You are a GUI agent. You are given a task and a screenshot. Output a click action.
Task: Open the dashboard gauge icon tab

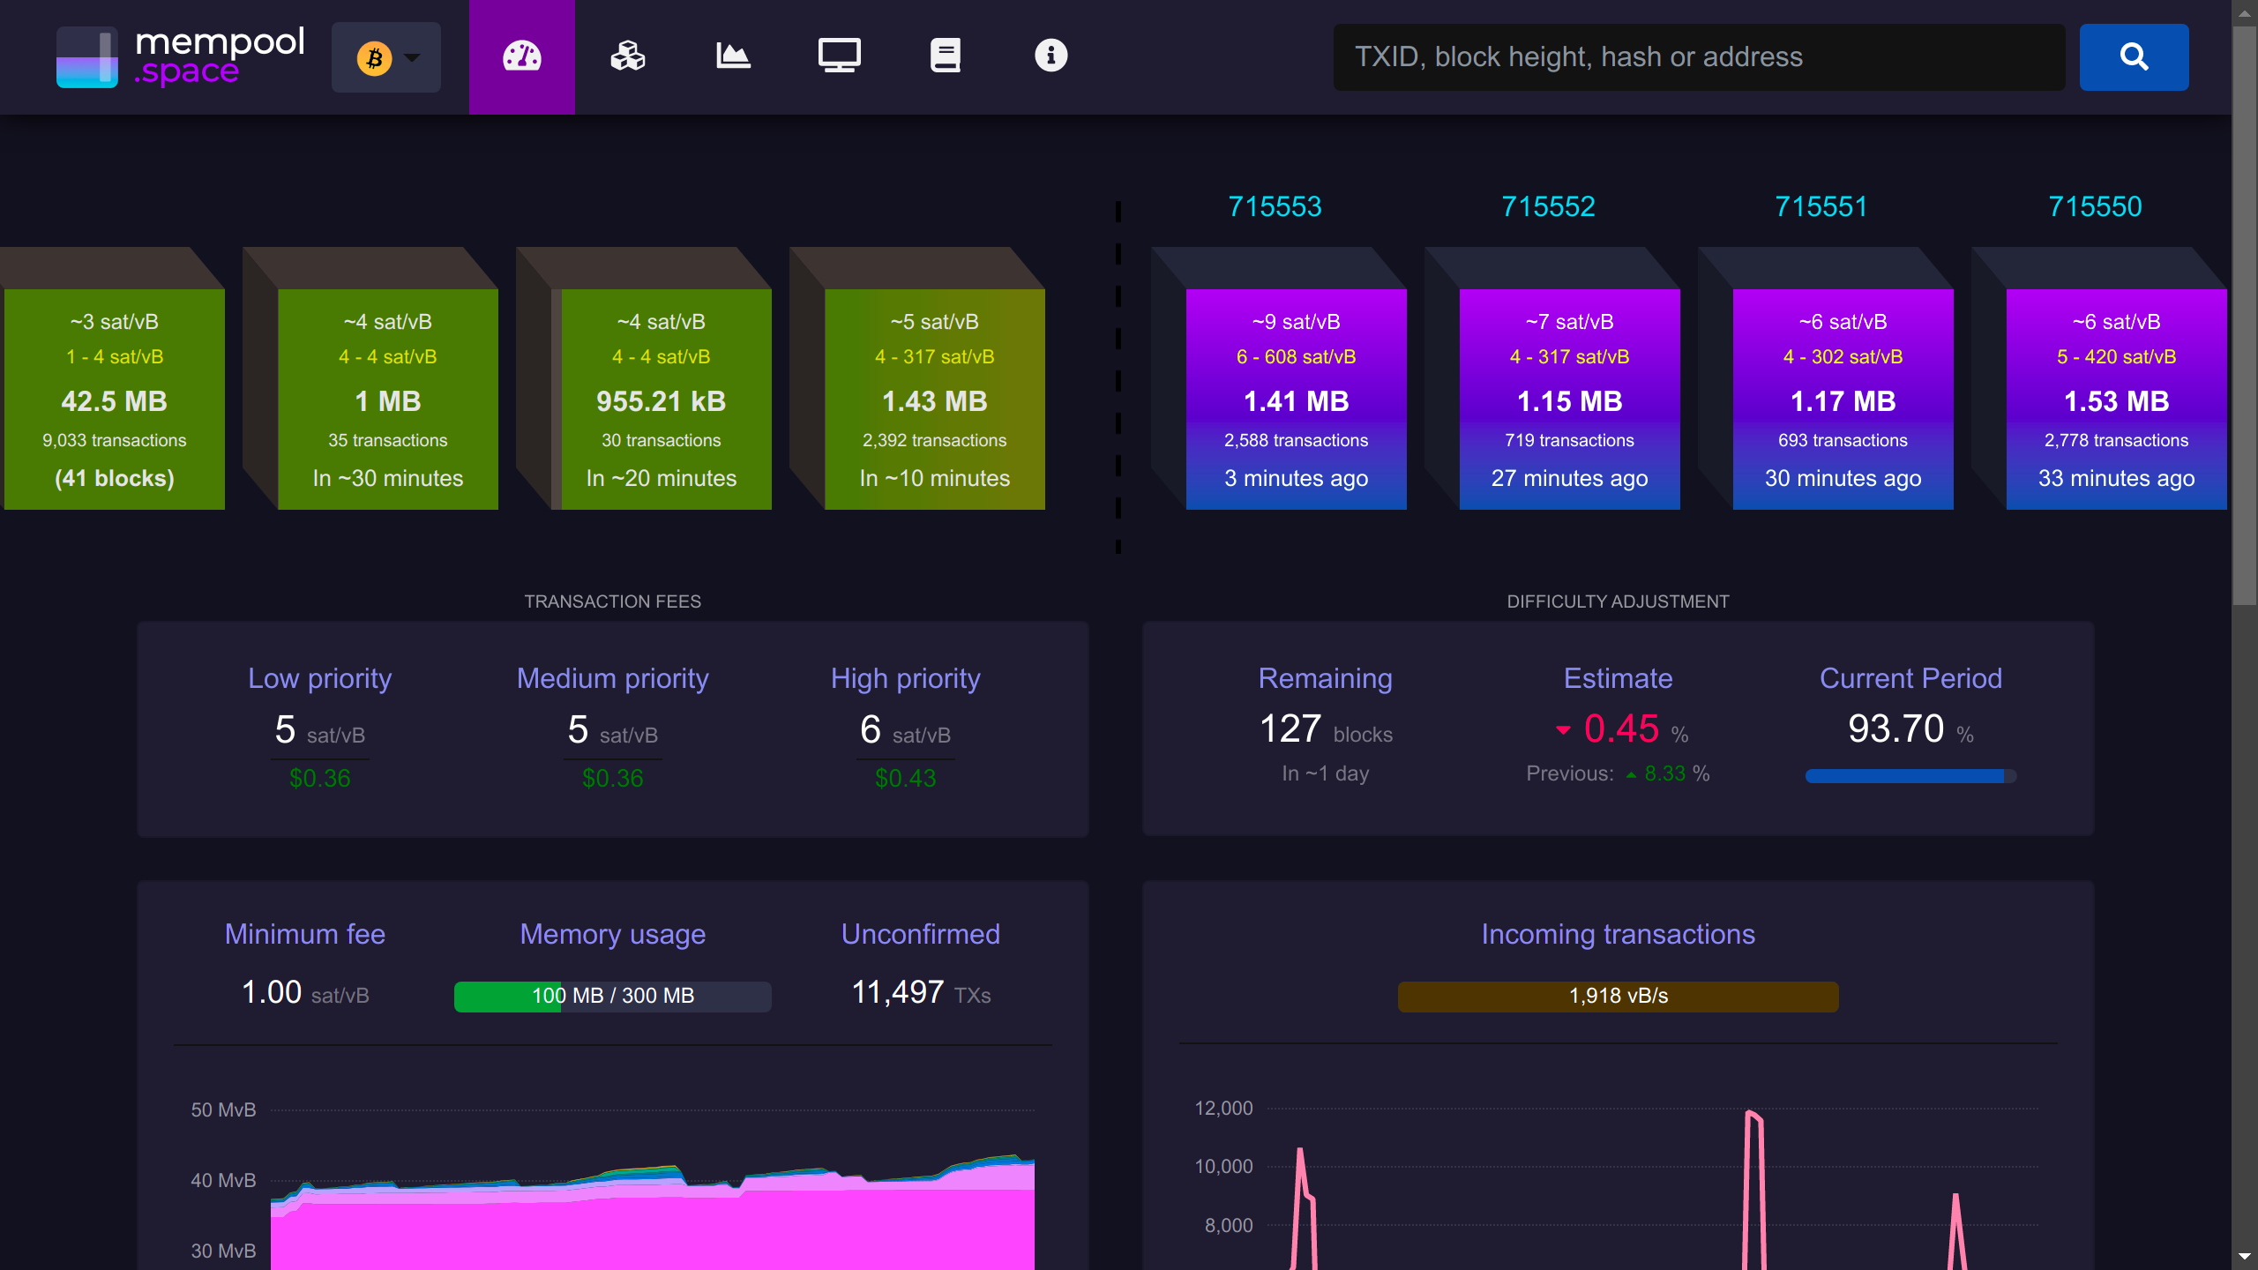[521, 56]
